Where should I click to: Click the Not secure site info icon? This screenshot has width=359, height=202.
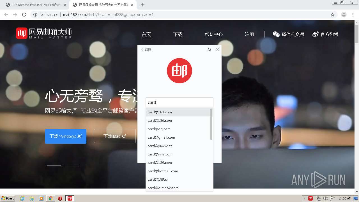tap(35, 15)
